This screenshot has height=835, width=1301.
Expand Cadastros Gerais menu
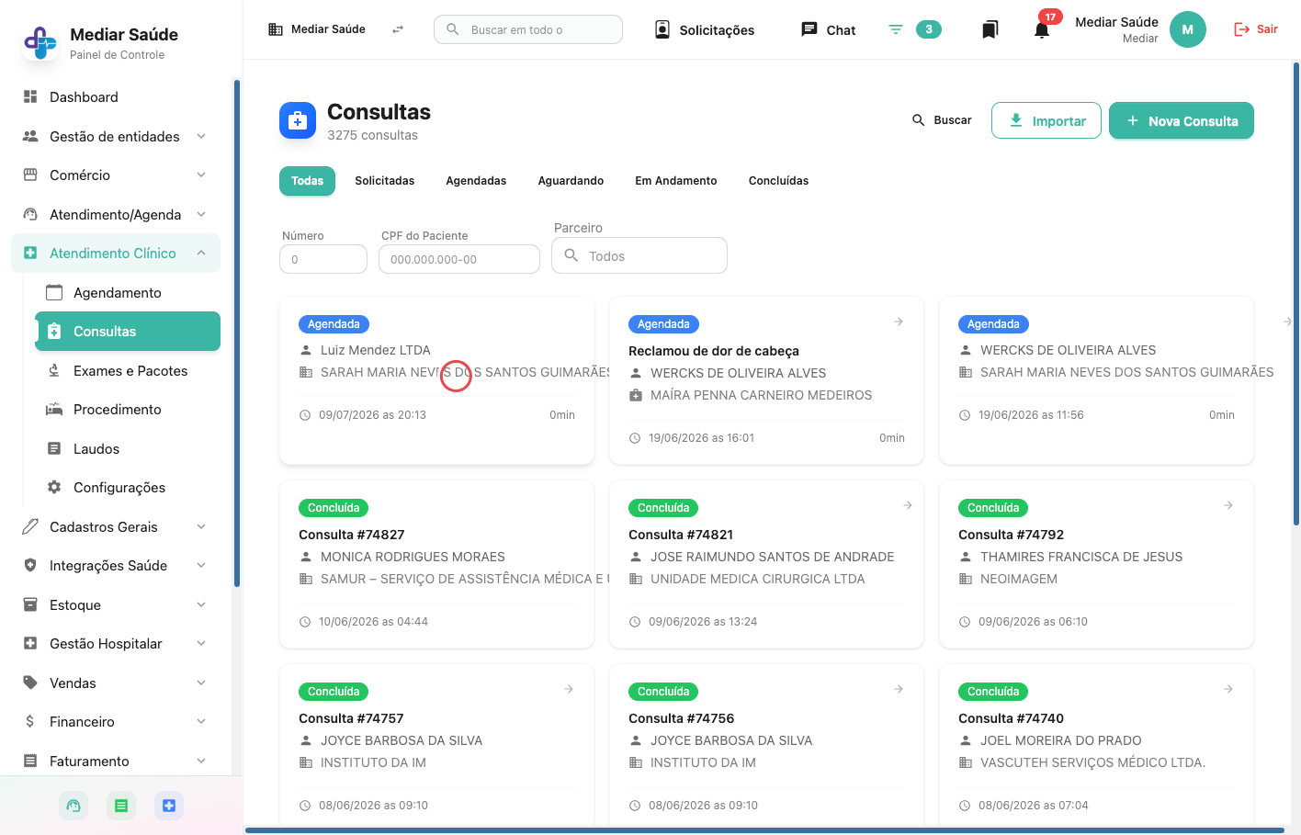[116, 527]
